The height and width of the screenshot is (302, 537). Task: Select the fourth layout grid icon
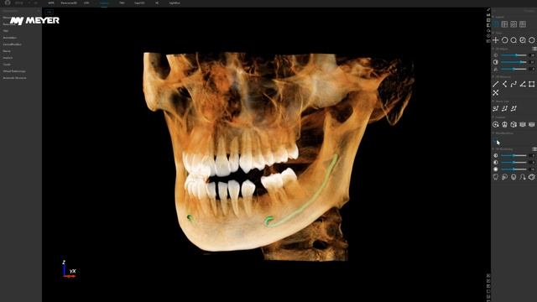(522, 24)
